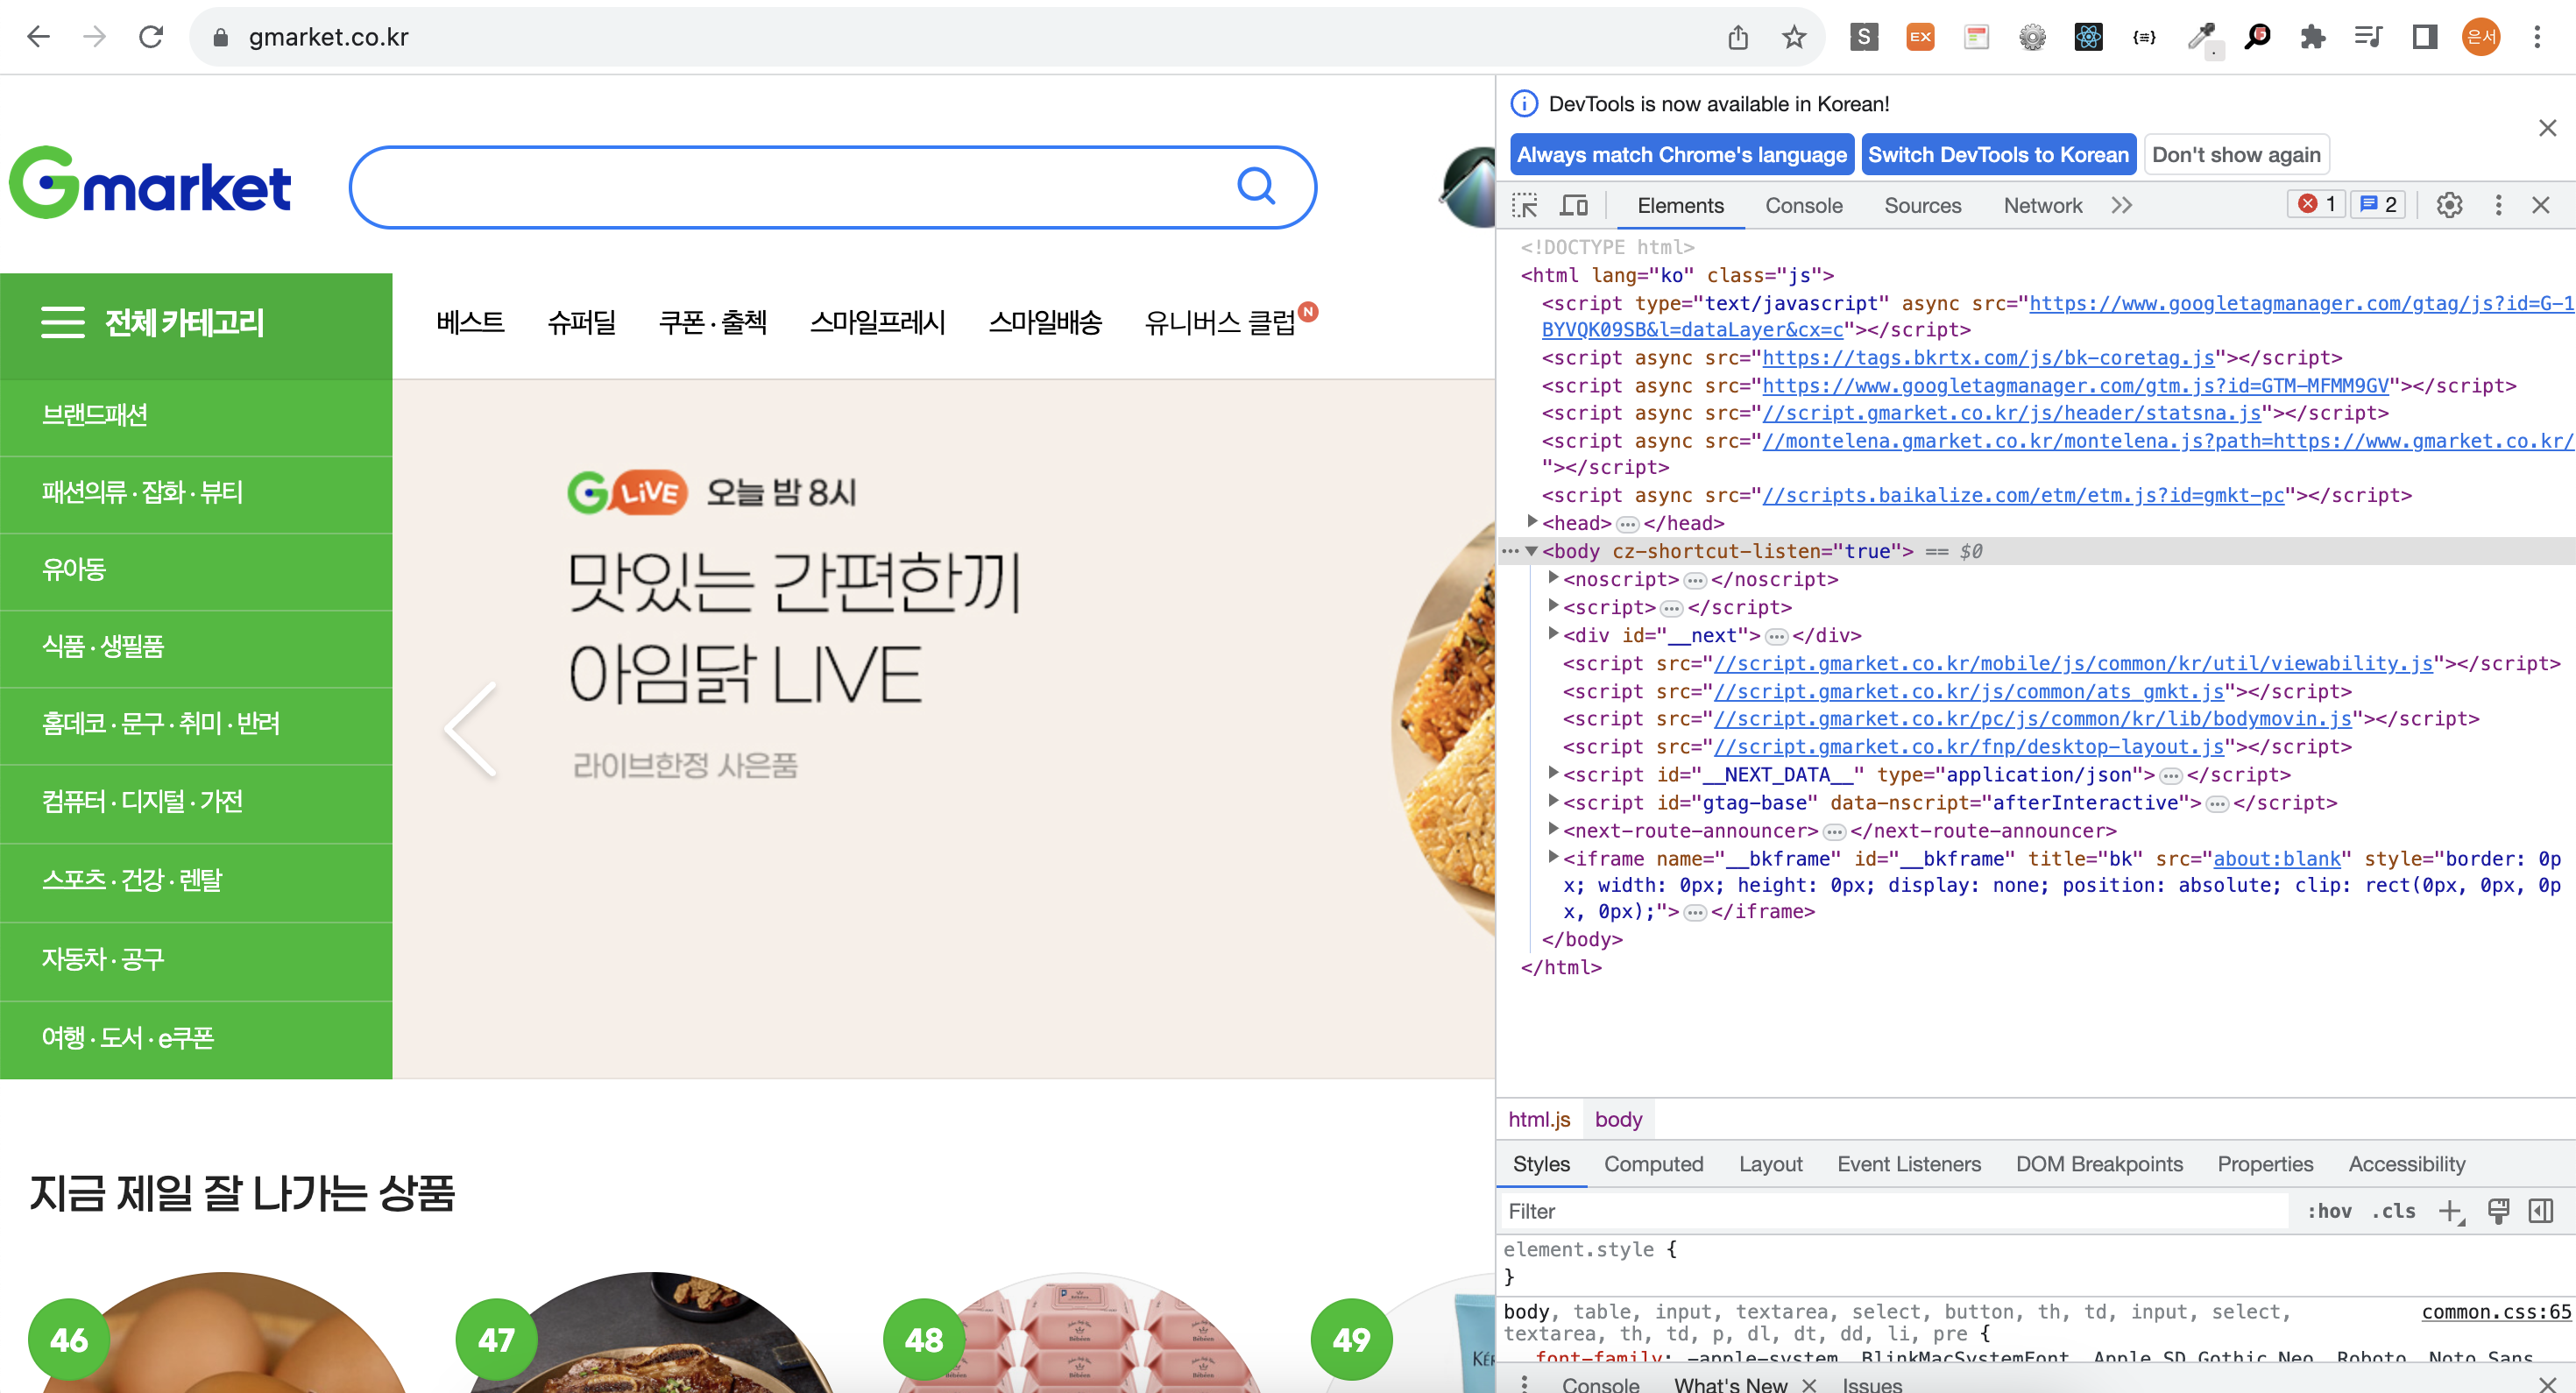Viewport: 2576px width, 1393px height.
Task: Open the 베스트 navigation link
Action: pos(470,323)
